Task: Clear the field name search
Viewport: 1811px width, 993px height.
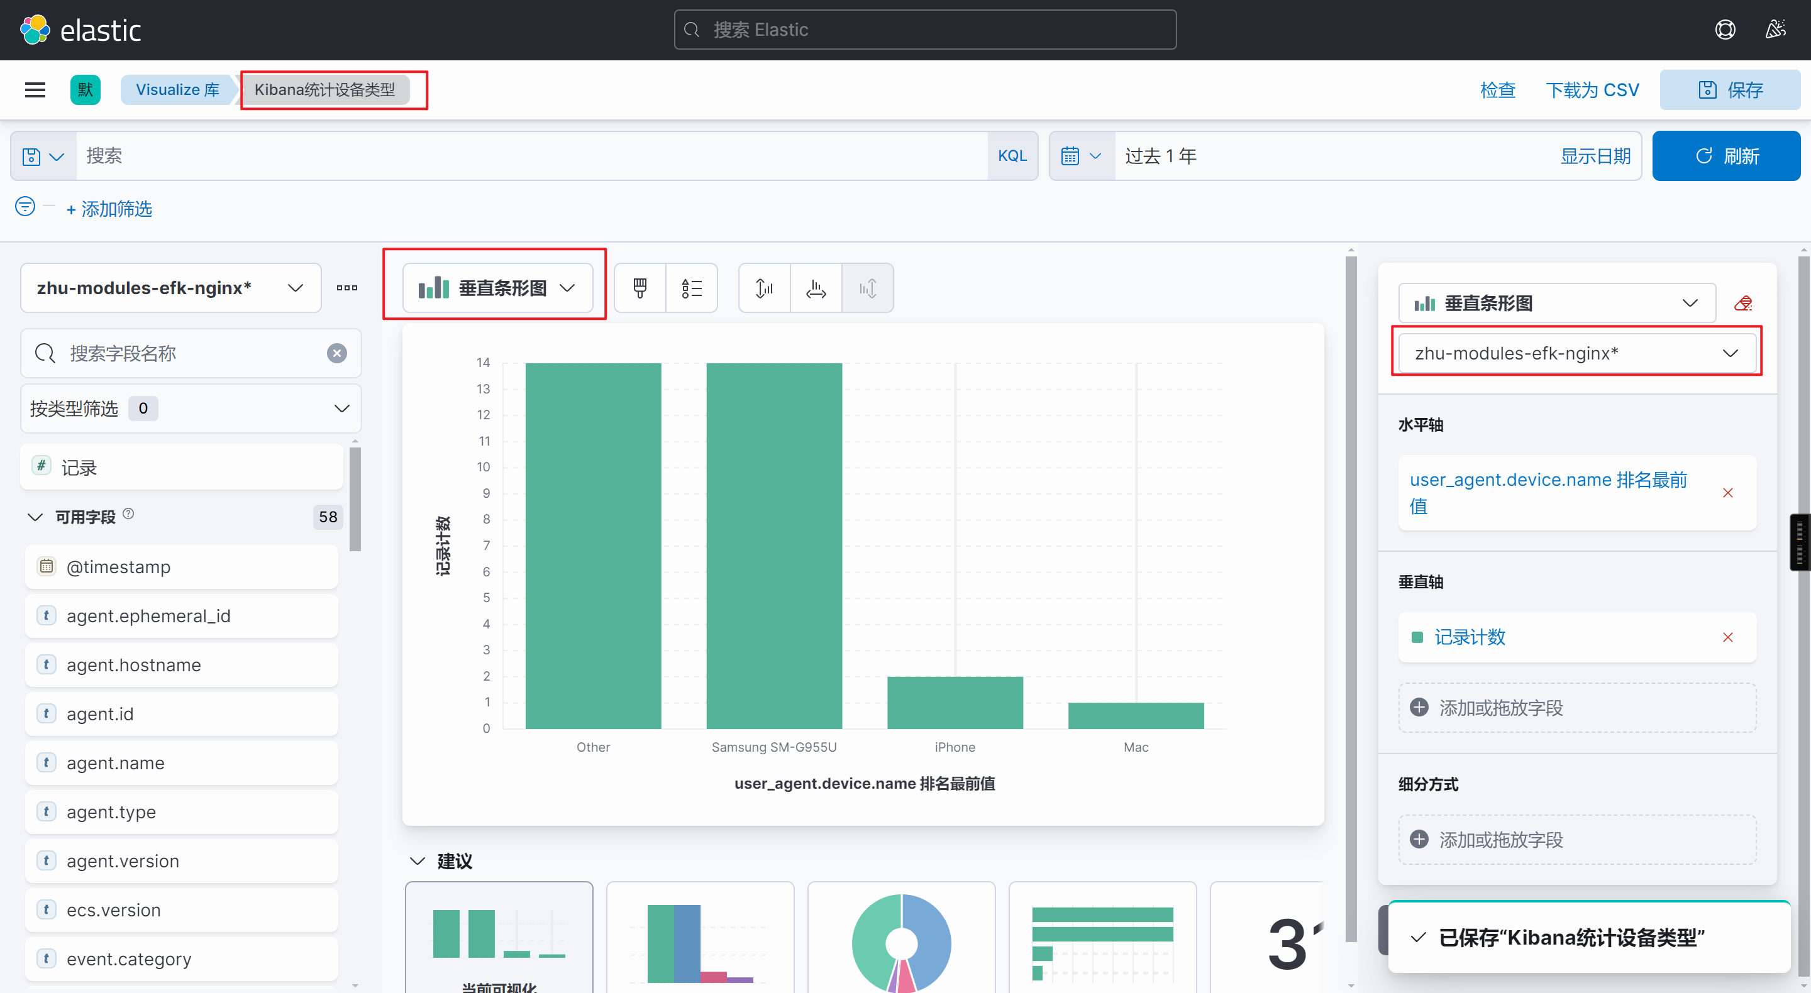Action: [337, 353]
